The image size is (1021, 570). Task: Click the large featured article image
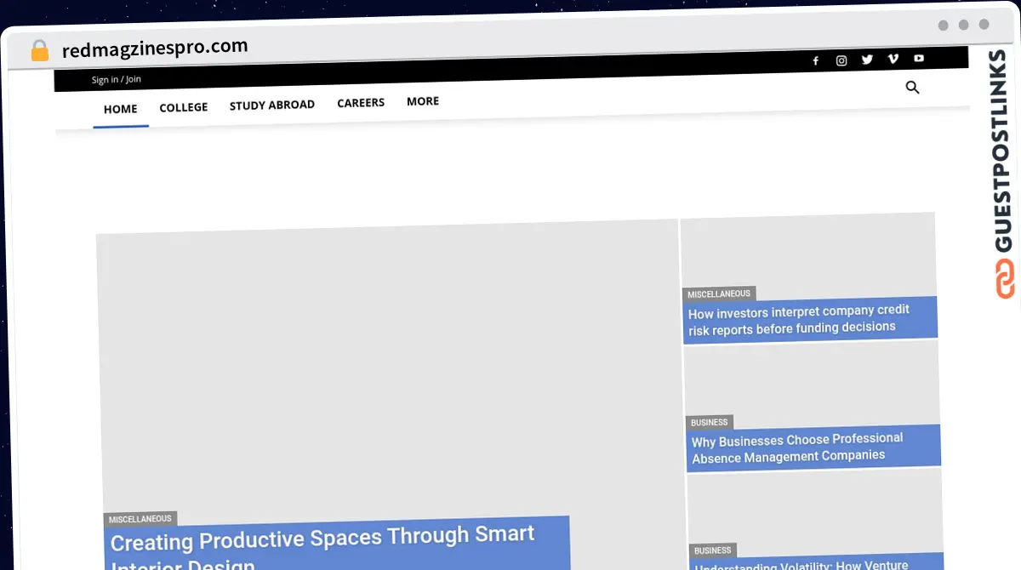pos(388,374)
